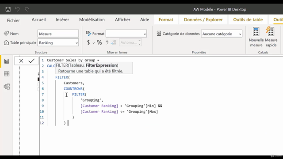Switch to the Accueil tab
The image size is (283, 159).
(38, 19)
